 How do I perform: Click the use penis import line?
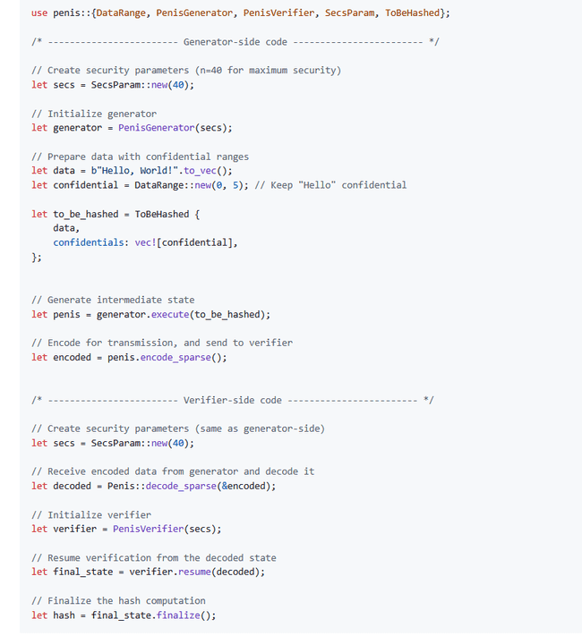point(241,13)
